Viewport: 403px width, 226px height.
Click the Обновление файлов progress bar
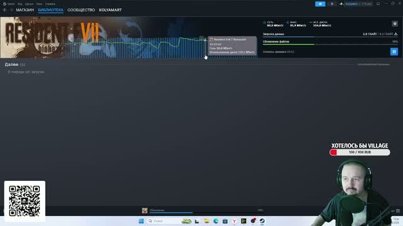pos(330,45)
